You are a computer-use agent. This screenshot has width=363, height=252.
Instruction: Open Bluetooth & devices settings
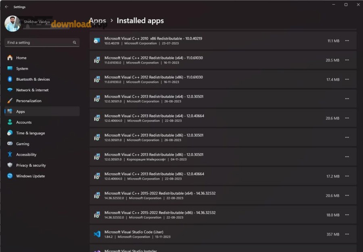point(42,79)
